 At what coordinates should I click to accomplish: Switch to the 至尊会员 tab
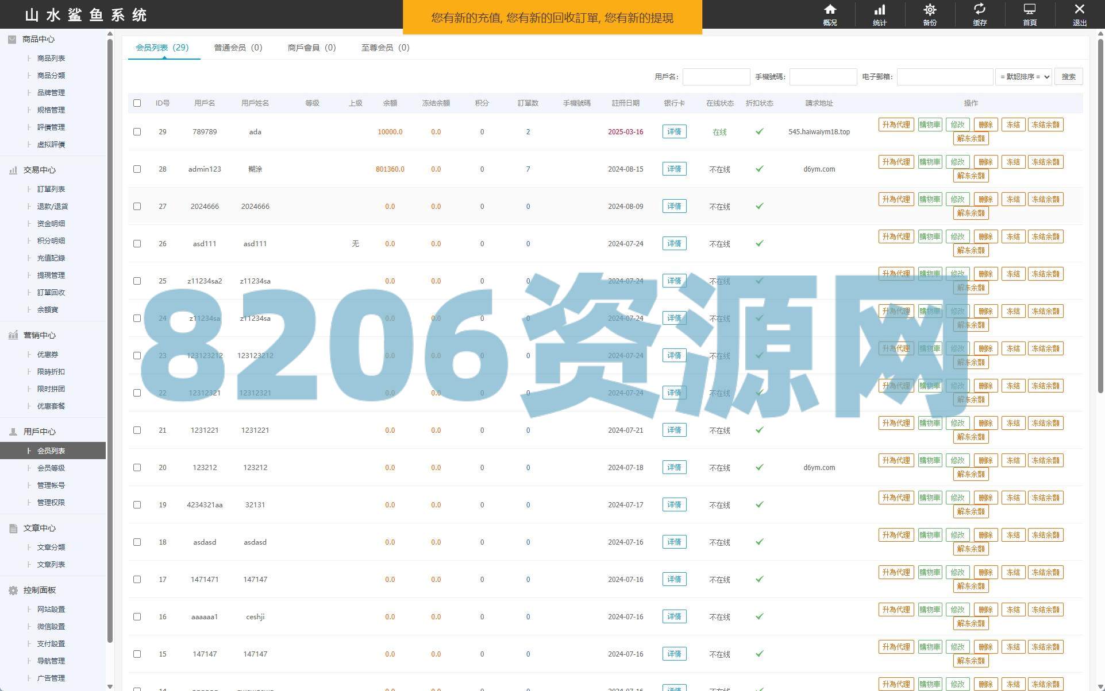(x=385, y=48)
